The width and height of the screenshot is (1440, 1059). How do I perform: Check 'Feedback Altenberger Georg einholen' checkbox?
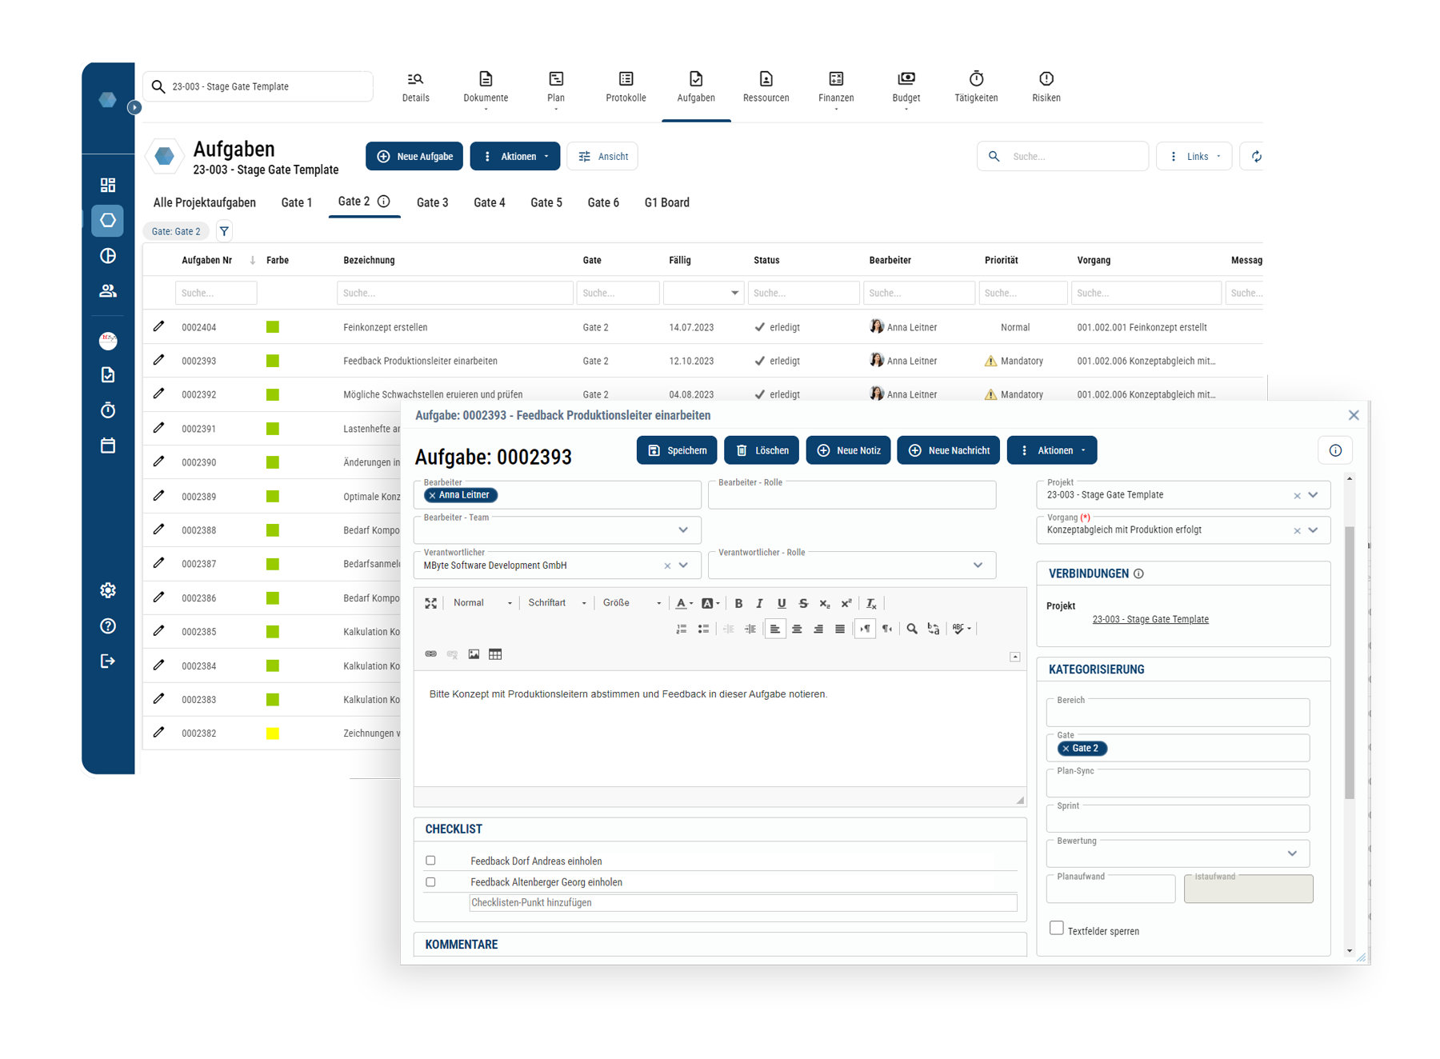tap(431, 882)
